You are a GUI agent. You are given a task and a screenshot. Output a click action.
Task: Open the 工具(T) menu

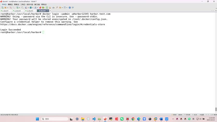23,4
